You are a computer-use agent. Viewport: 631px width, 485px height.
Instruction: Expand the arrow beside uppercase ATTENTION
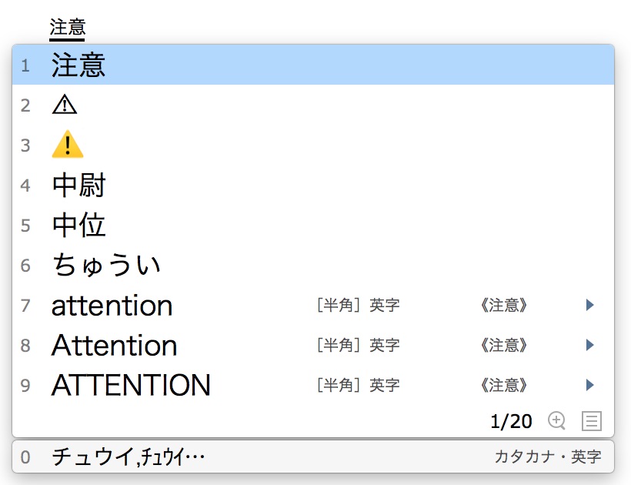tap(590, 385)
